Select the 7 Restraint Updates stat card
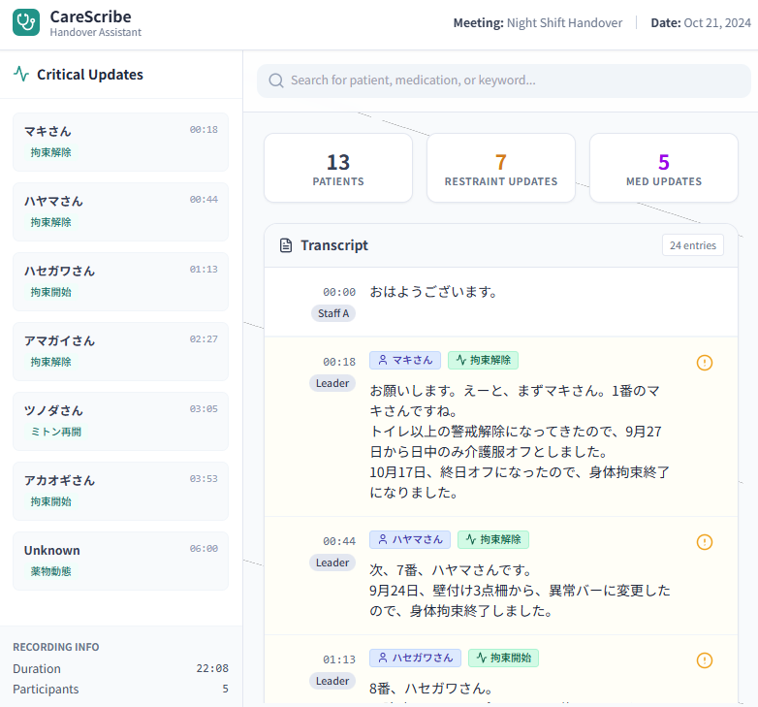This screenshot has width=758, height=707. click(x=501, y=168)
